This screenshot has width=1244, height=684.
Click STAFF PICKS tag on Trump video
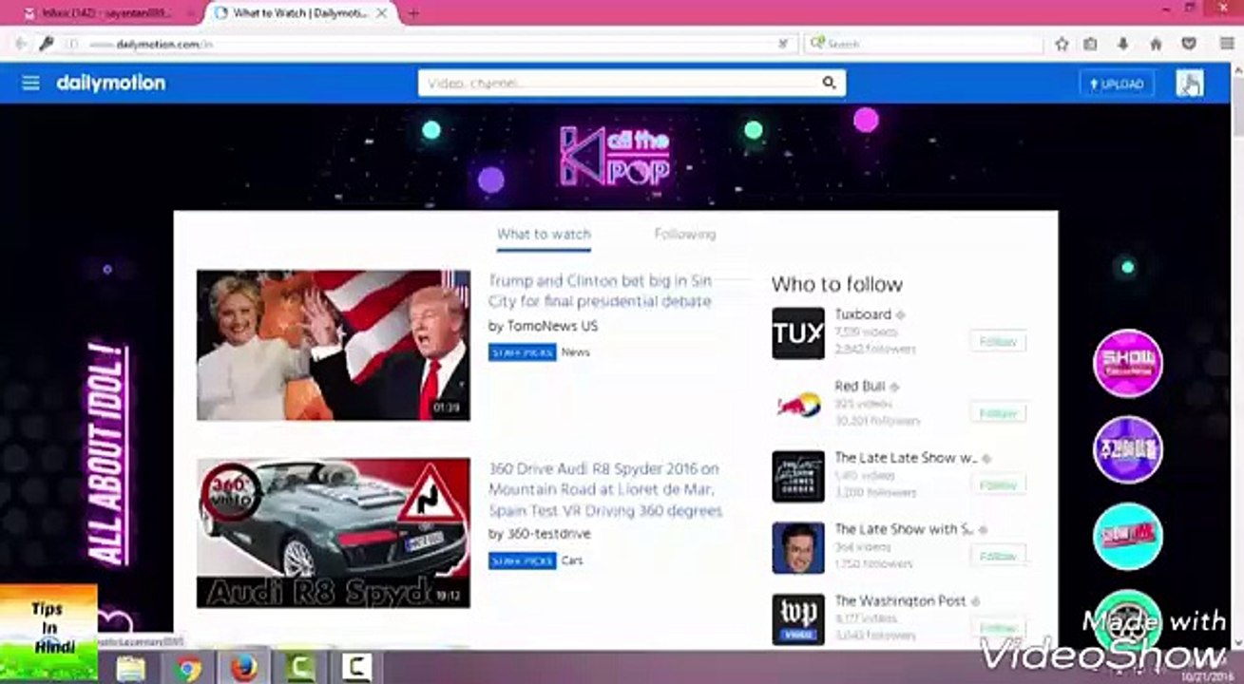[523, 351]
